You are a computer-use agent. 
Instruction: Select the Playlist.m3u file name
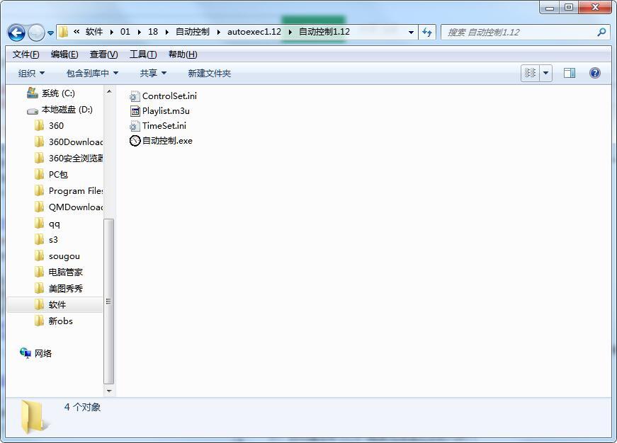pyautogui.click(x=166, y=111)
